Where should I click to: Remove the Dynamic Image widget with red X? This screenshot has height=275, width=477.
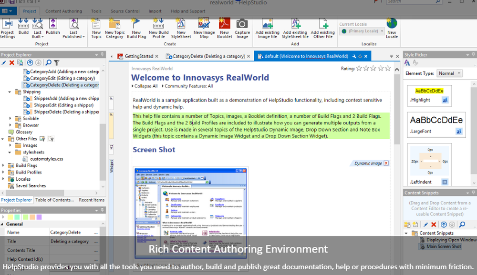pos(386,163)
